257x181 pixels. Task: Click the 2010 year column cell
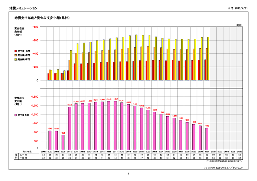69,151
